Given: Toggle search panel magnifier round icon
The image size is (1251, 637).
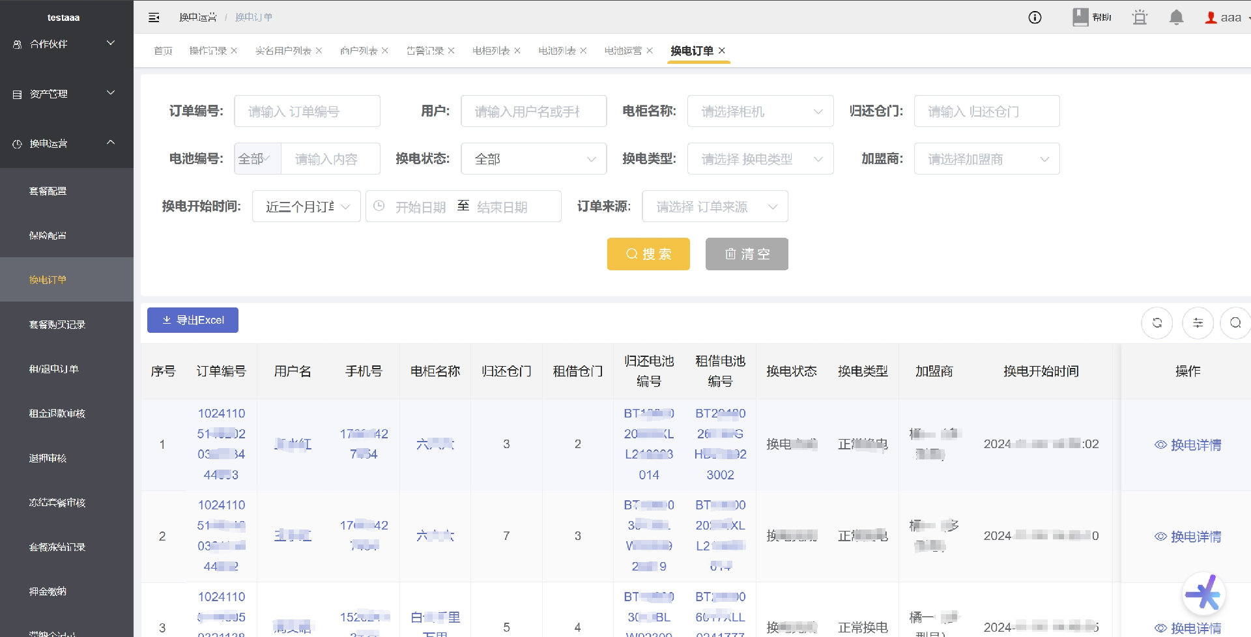Looking at the screenshot, I should pyautogui.click(x=1235, y=323).
